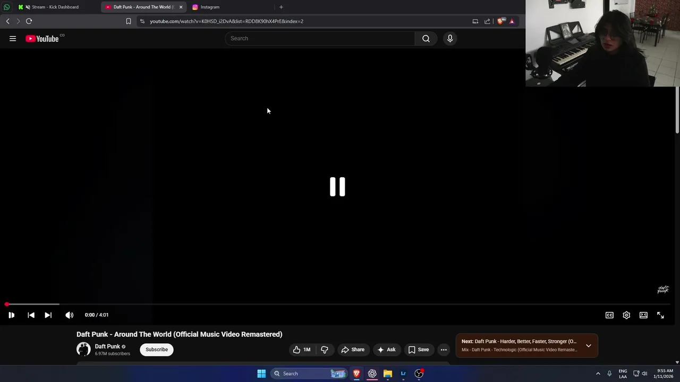
Task: Open the YouTube hamburger guide menu
Action: (x=13, y=39)
